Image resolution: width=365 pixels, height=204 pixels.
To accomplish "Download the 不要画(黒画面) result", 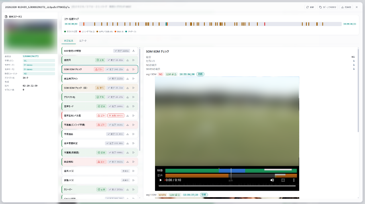I will pyautogui.click(x=128, y=153).
